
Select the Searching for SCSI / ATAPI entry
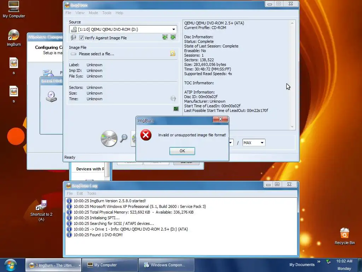[x=113, y=223]
